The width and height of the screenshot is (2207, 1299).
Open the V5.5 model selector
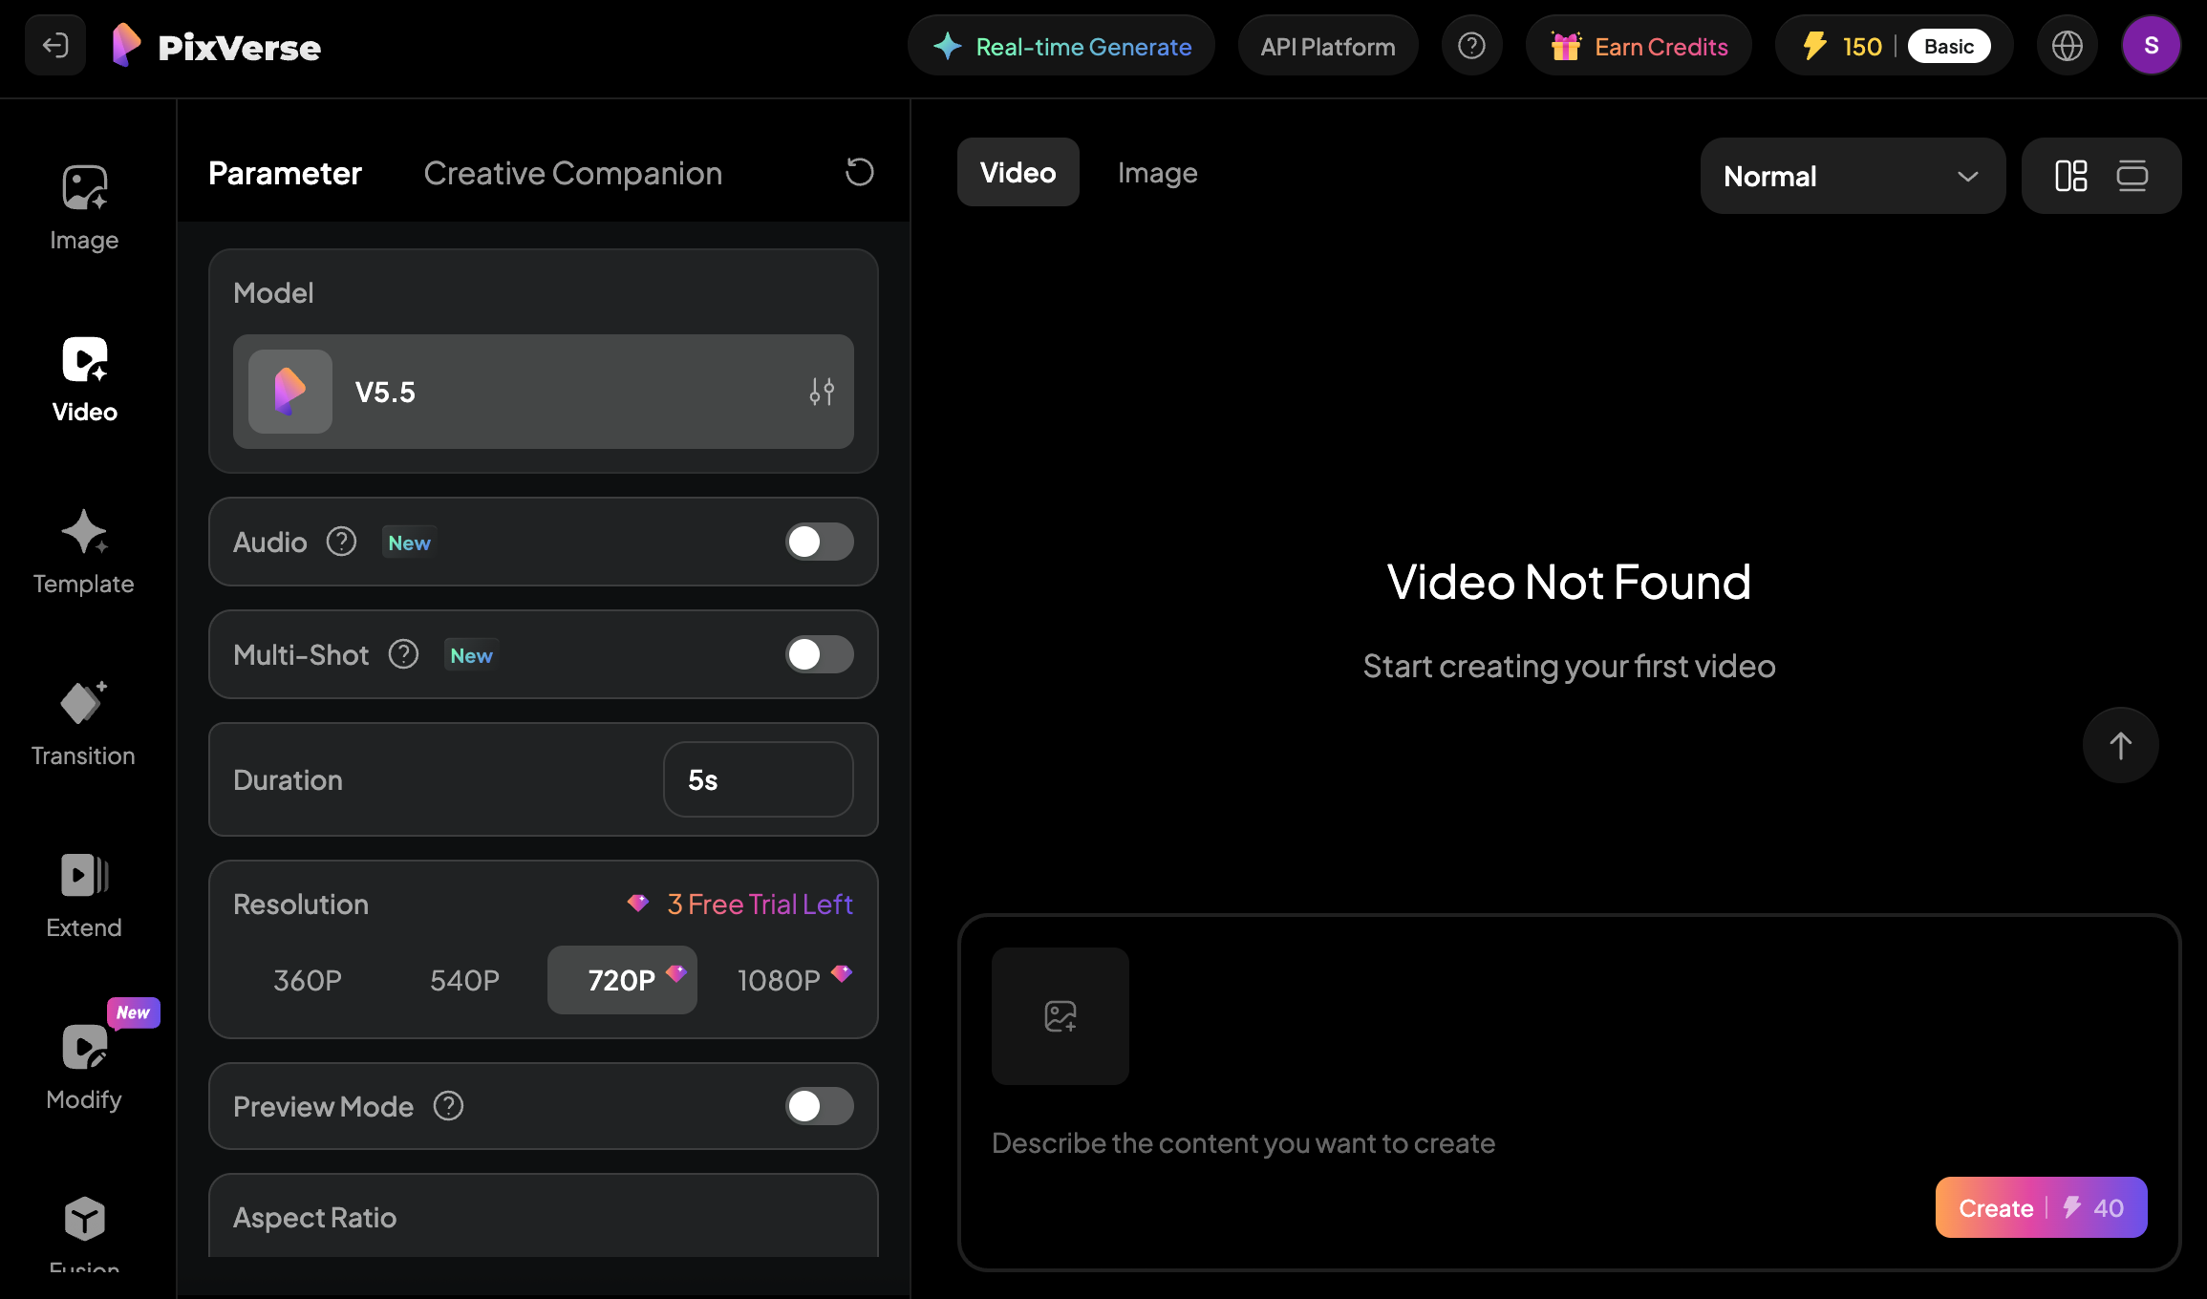543,392
